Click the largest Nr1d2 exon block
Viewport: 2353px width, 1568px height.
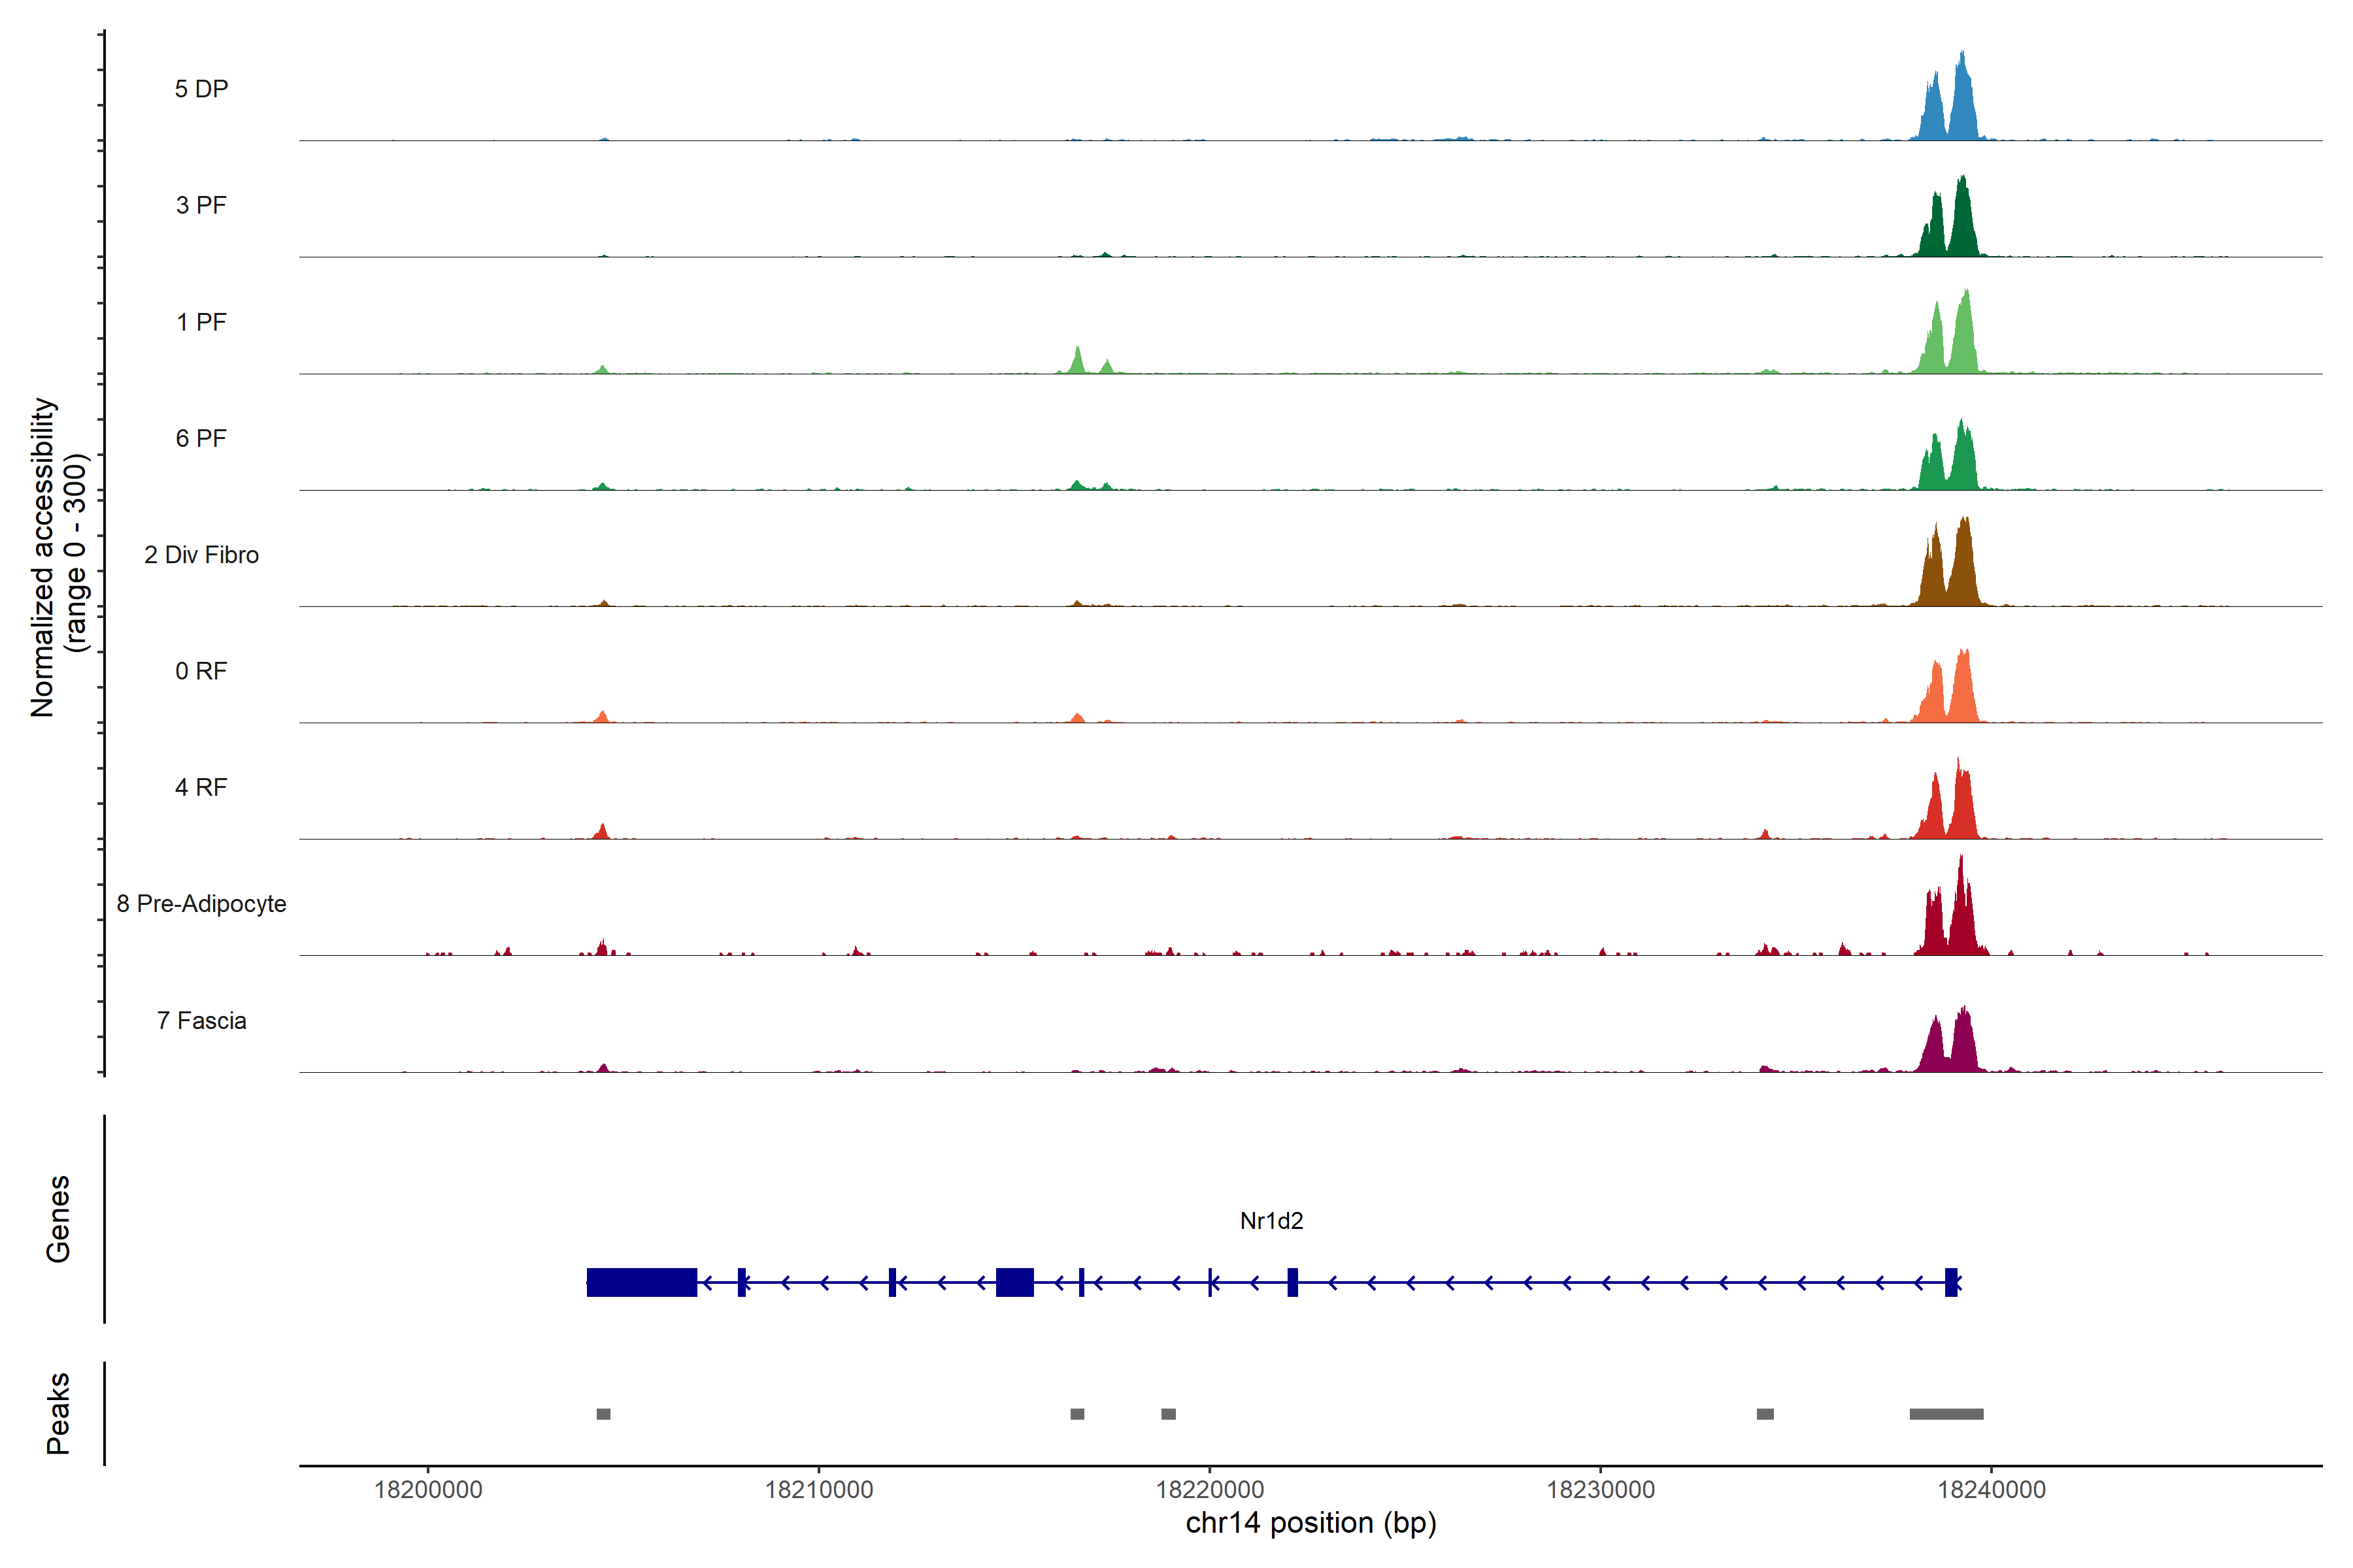coord(641,1282)
